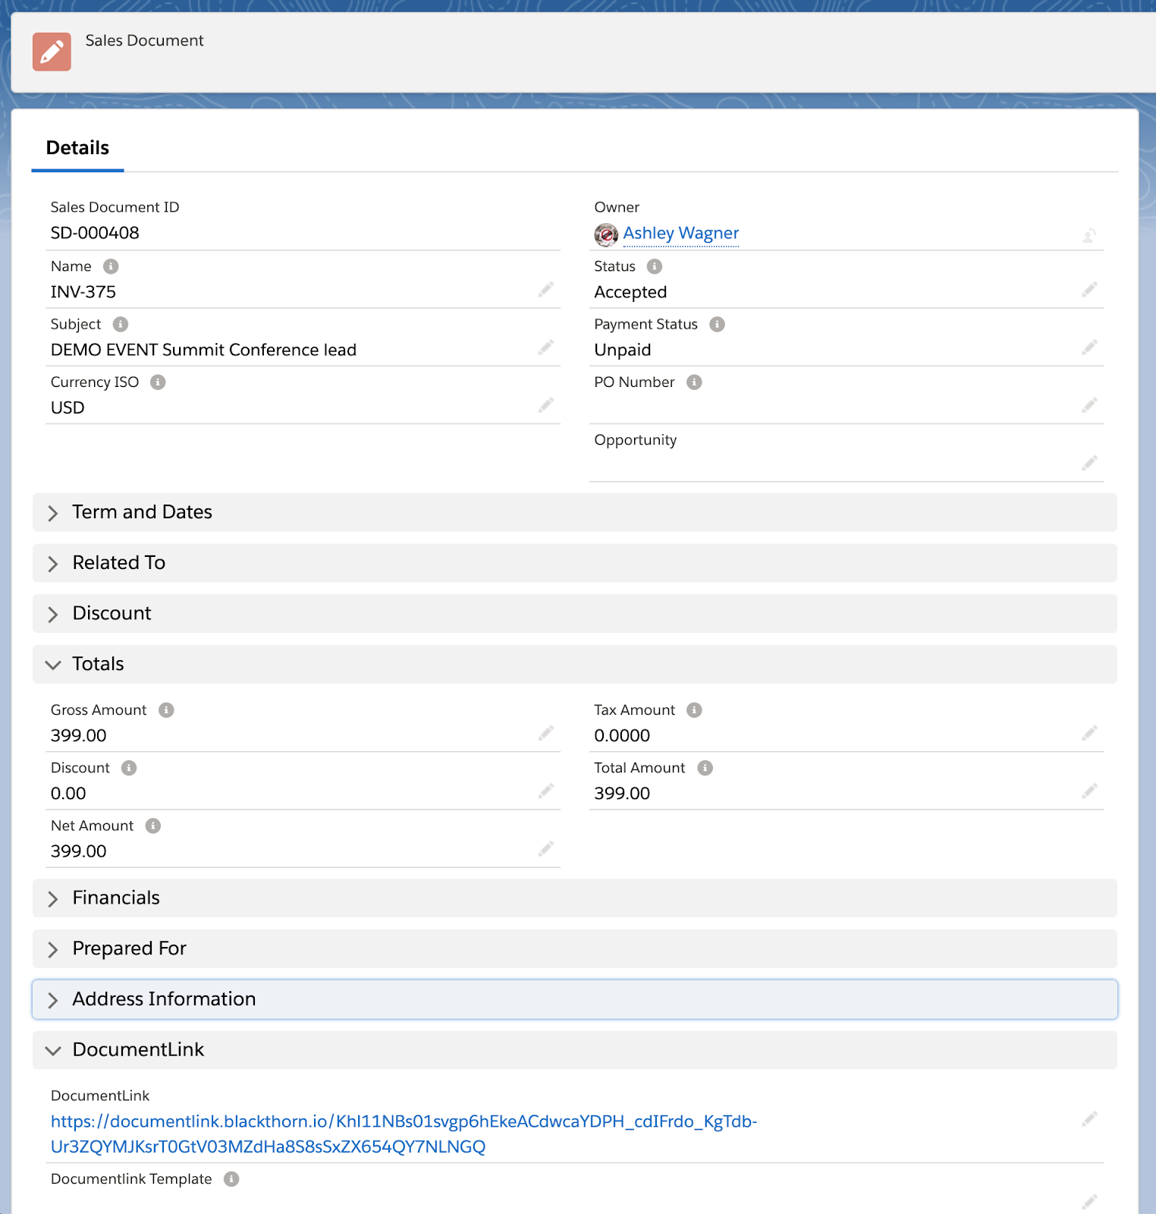1156x1214 pixels.
Task: Edit Net Amount via its pencil icon
Action: point(546,849)
